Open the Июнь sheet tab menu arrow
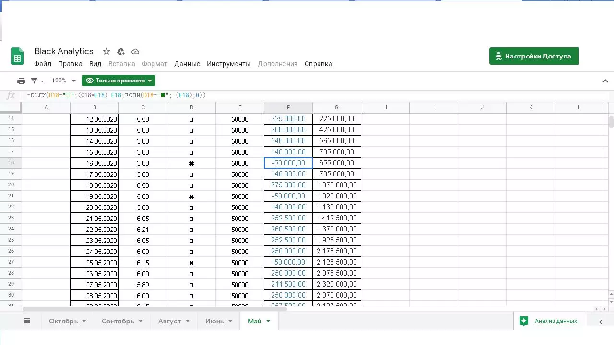This screenshot has width=614, height=345. point(230,321)
